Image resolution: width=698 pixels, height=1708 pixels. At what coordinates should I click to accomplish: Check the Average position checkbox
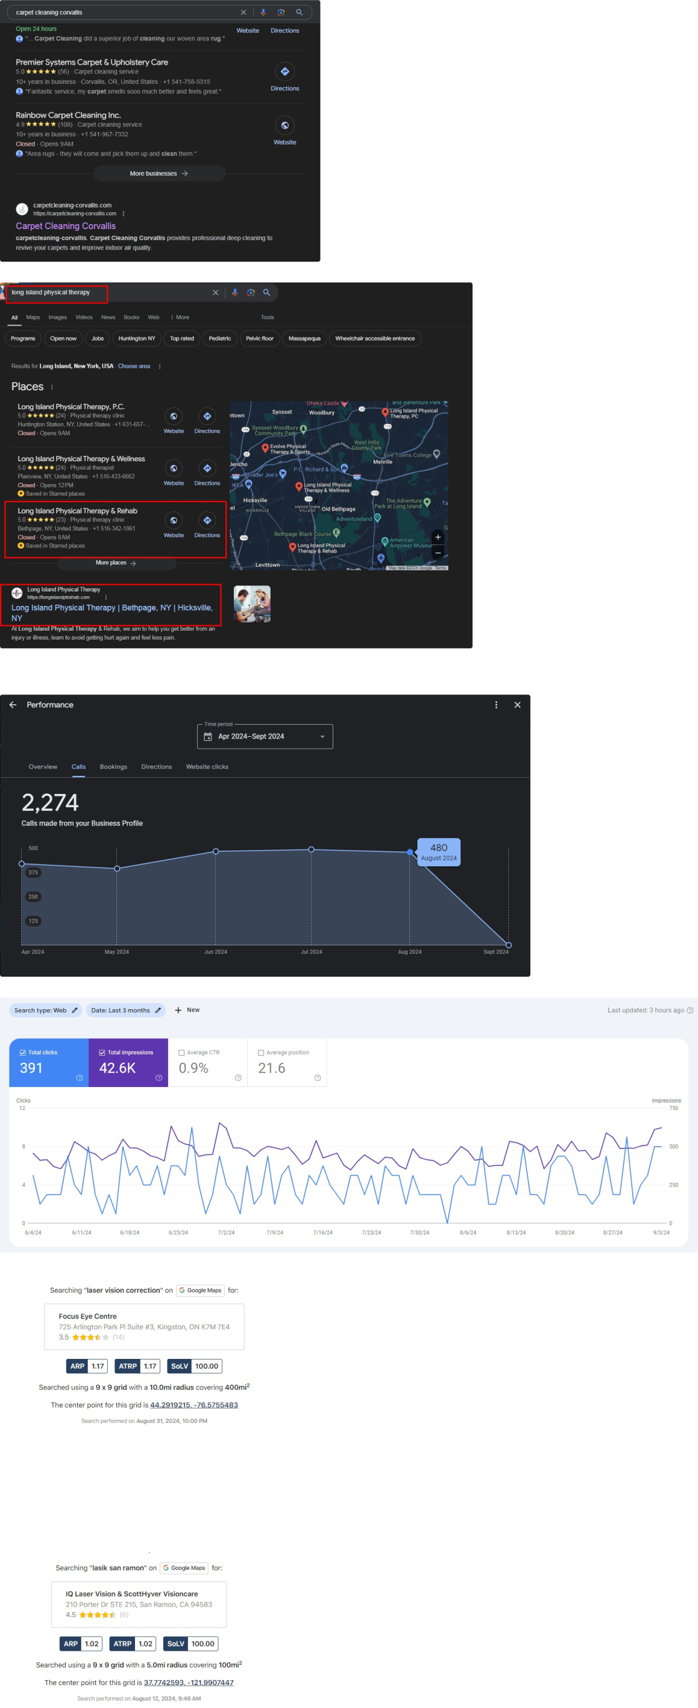[261, 1052]
